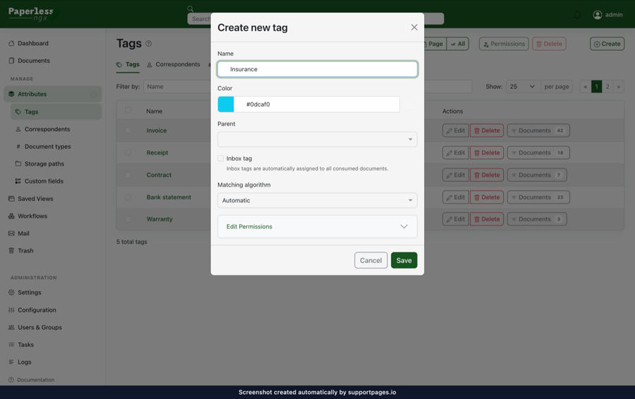This screenshot has width=635, height=399.
Task: Click the help icon beside Tags heading
Action: tap(149, 43)
